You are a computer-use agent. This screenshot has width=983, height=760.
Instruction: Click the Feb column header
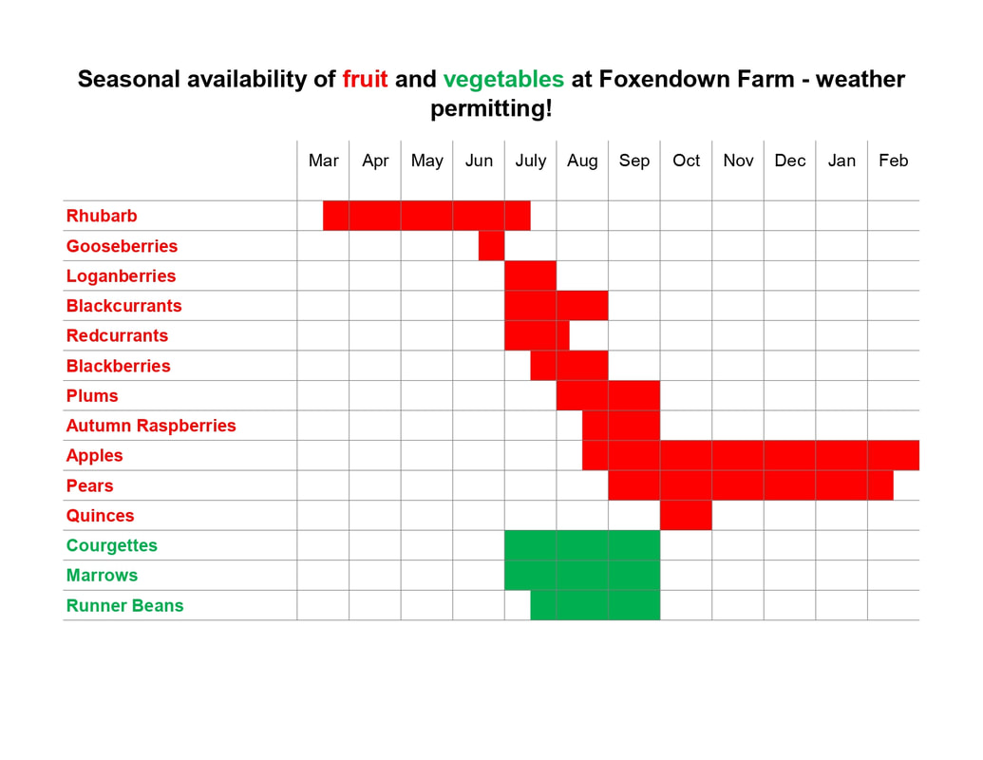(x=894, y=161)
